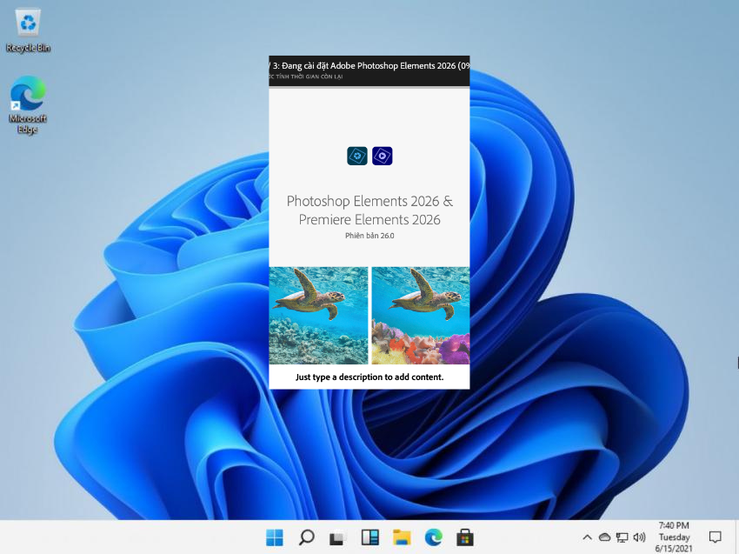Viewport: 739px width, 554px height.
Task: Open Microsoft Store from the taskbar
Action: (464, 537)
